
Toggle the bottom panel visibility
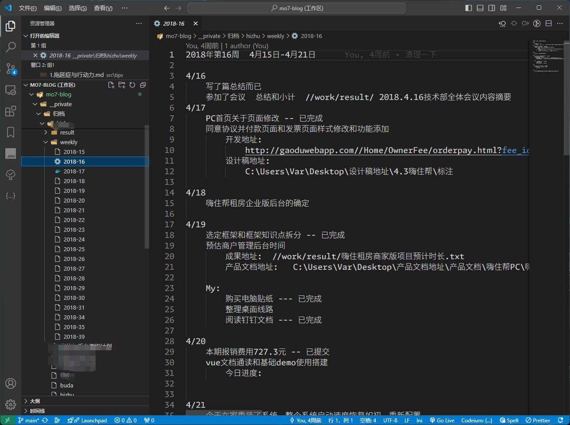(480, 8)
